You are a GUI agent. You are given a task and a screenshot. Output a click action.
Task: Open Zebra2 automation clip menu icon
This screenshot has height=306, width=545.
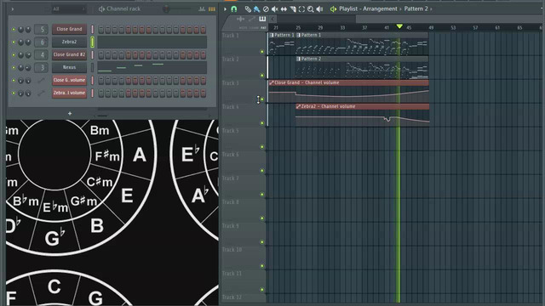click(298, 106)
